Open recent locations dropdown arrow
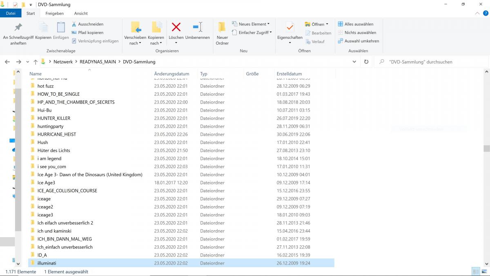 [x=28, y=62]
